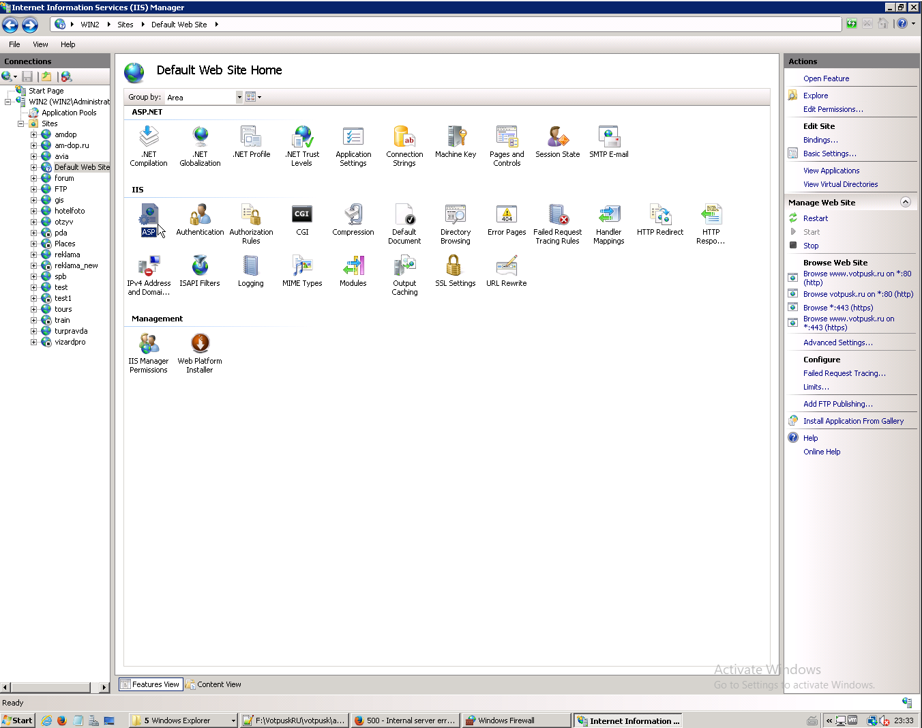Select reklama_new site in tree
This screenshot has width=922, height=728.
point(76,265)
